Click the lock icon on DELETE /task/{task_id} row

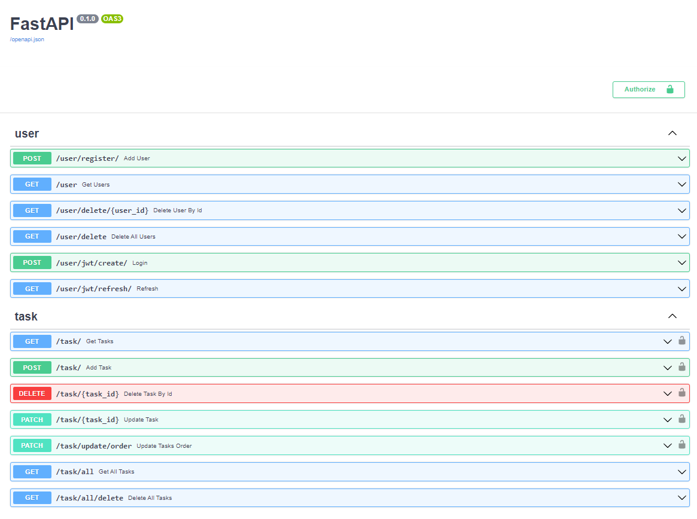pos(682,393)
